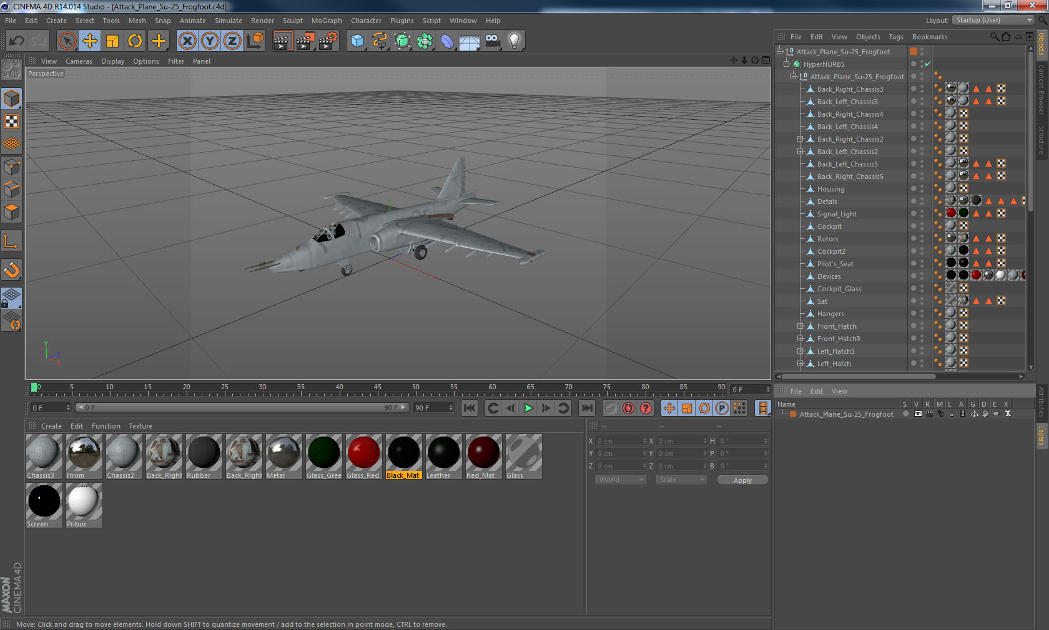Activate the Rotate tool
1049x630 pixels.
[x=135, y=41]
